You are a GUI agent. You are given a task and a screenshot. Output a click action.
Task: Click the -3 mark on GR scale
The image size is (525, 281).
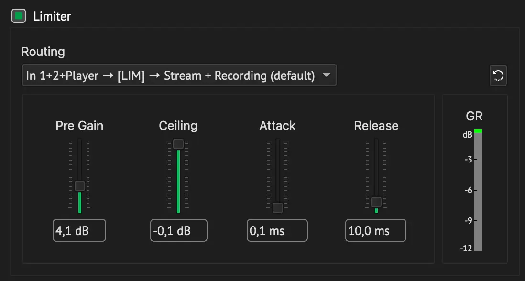click(469, 160)
